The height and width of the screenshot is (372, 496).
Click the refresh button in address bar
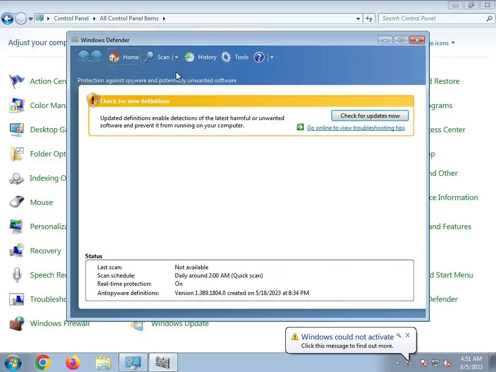tap(369, 19)
